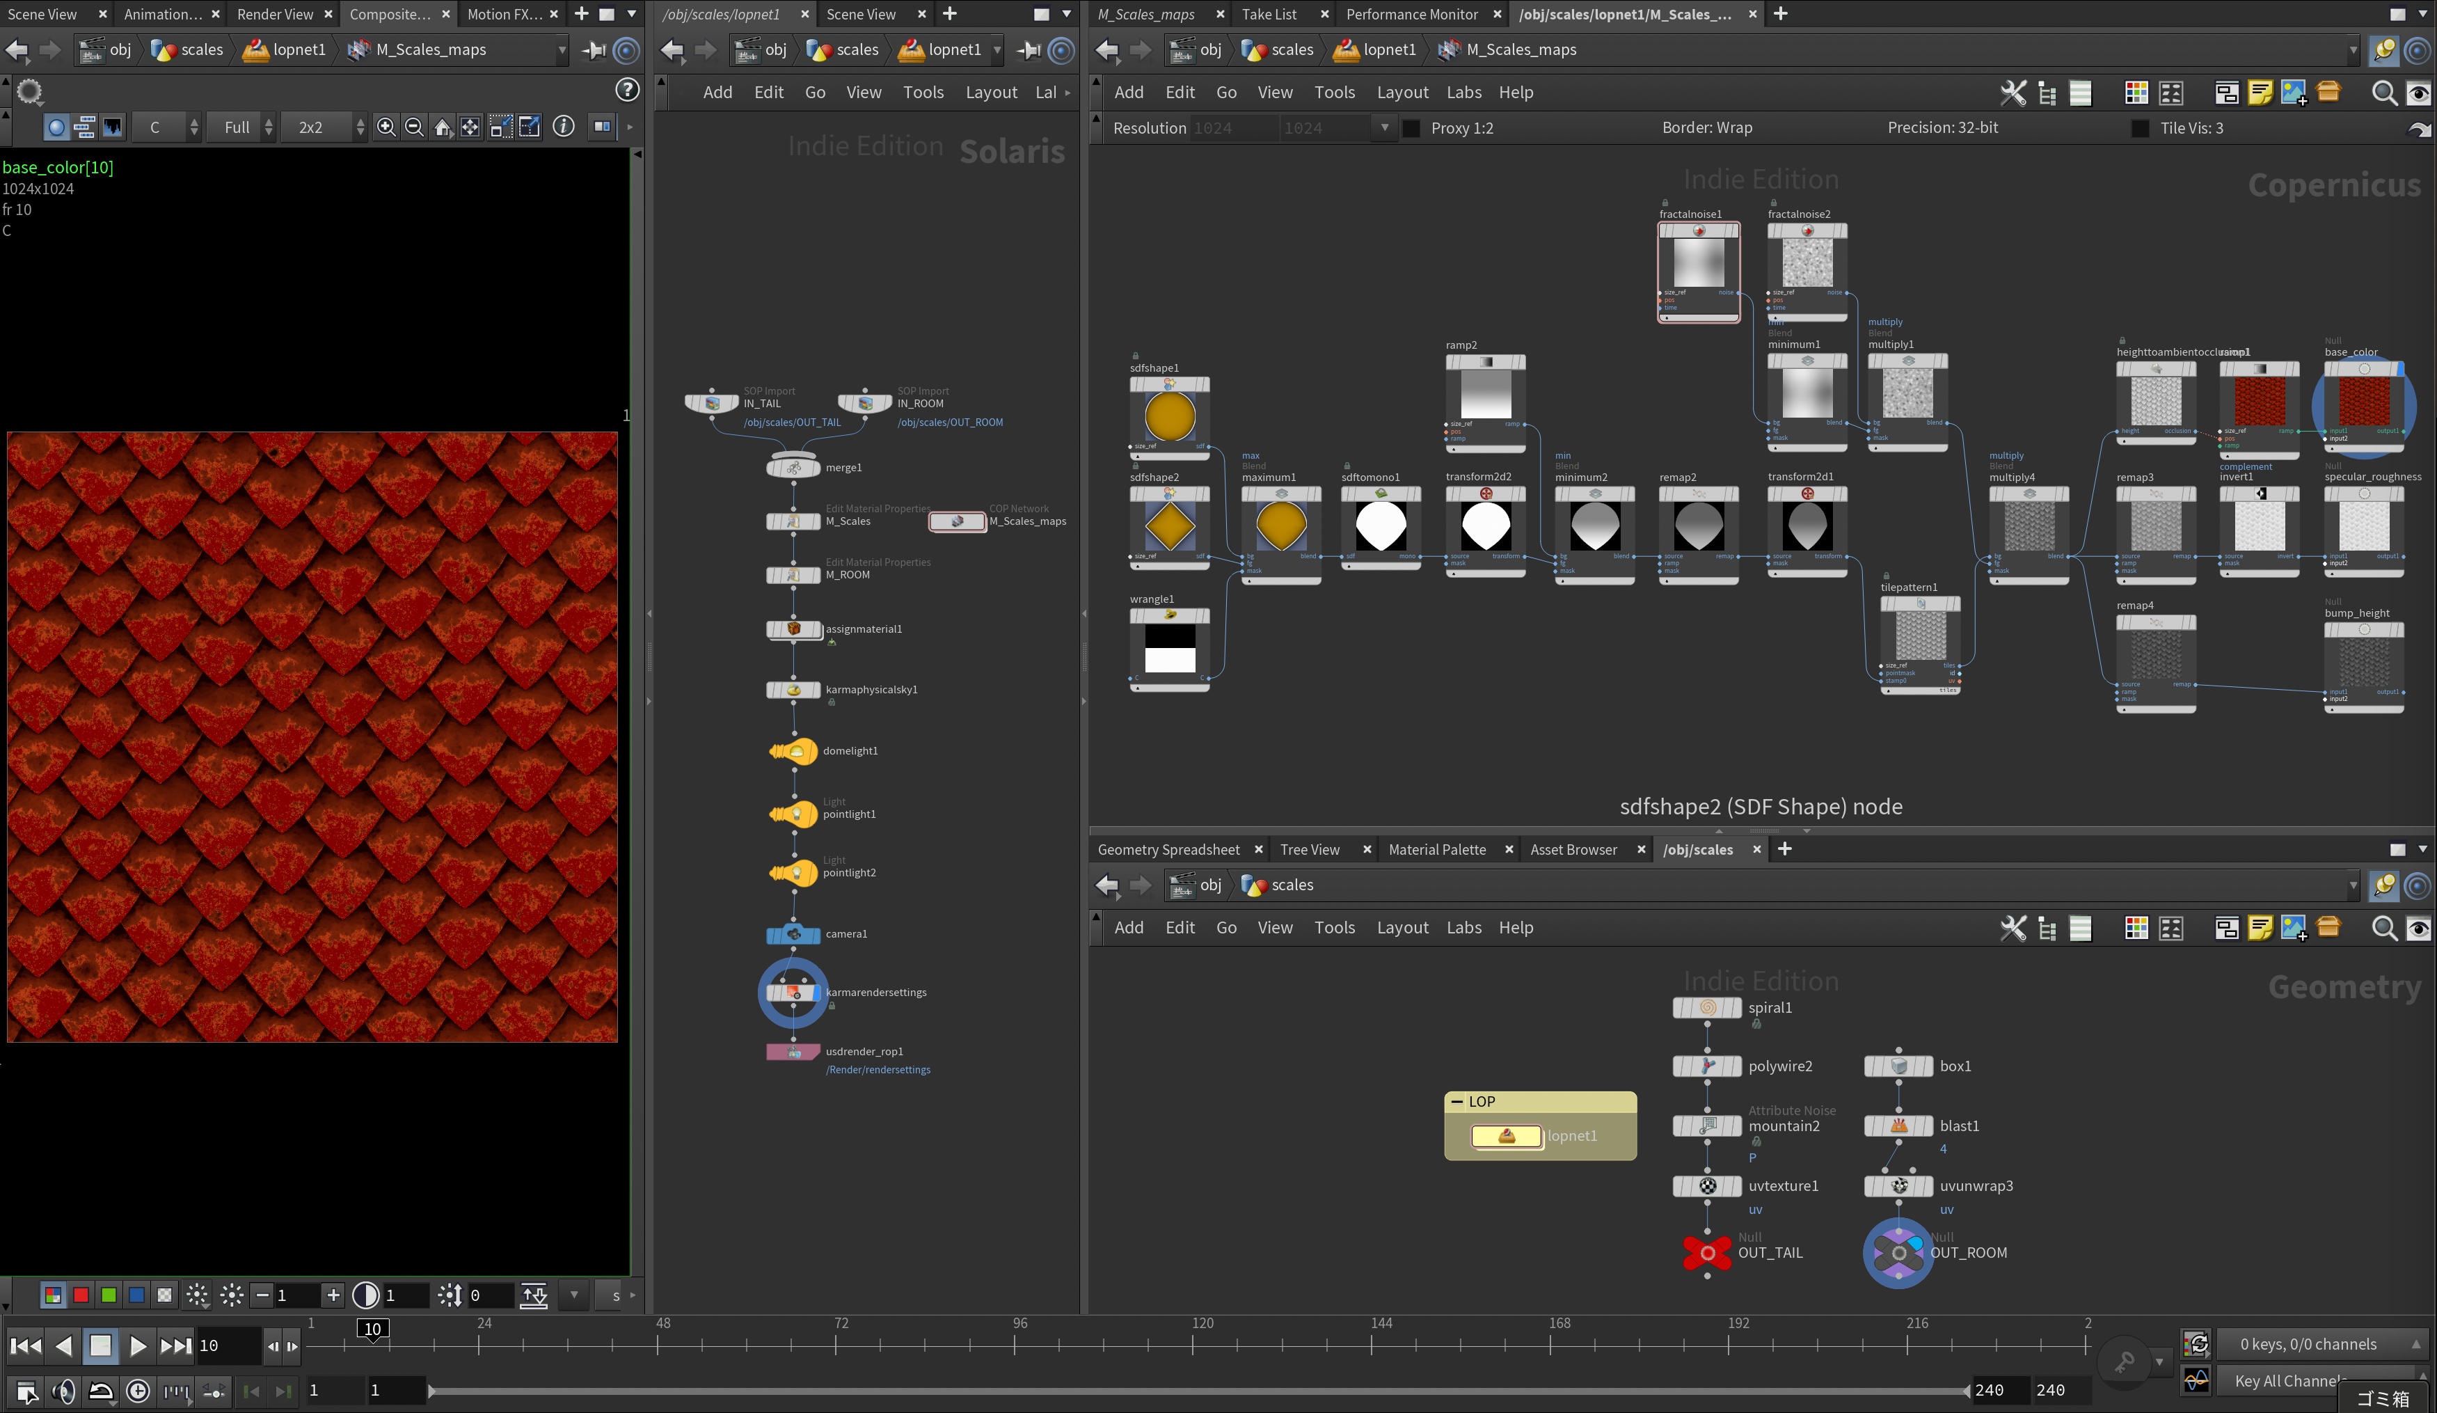Viewport: 2437px width, 1413px height.
Task: Click the zoom in magnifier icon
Action: [x=386, y=127]
